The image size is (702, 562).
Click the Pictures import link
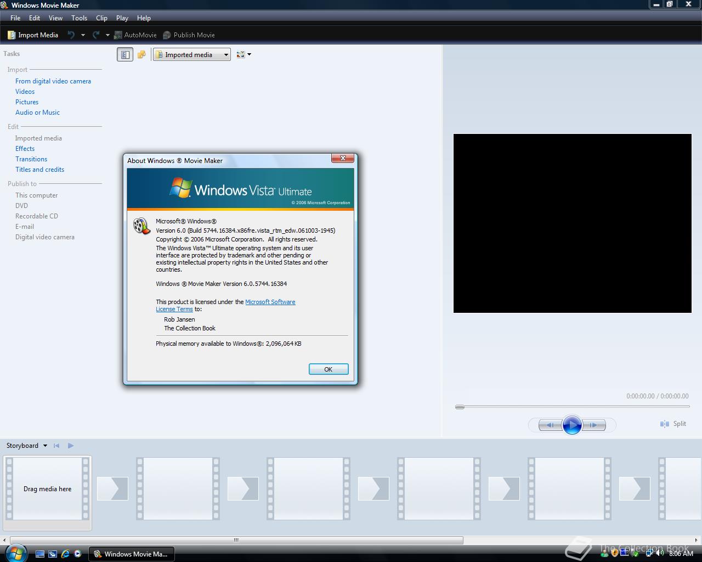pos(27,102)
